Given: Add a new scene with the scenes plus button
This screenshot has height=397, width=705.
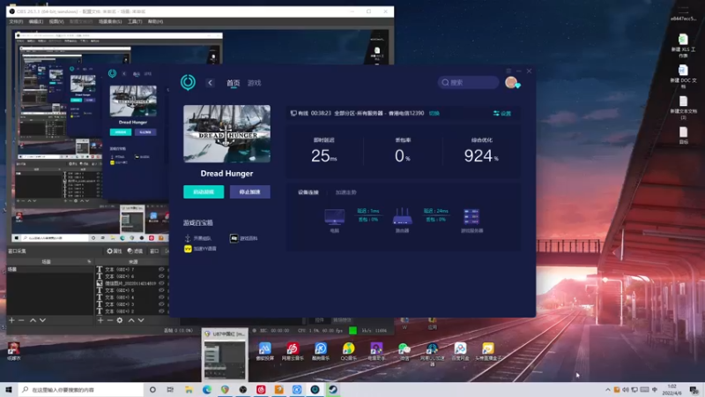Looking at the screenshot, I should (11, 320).
